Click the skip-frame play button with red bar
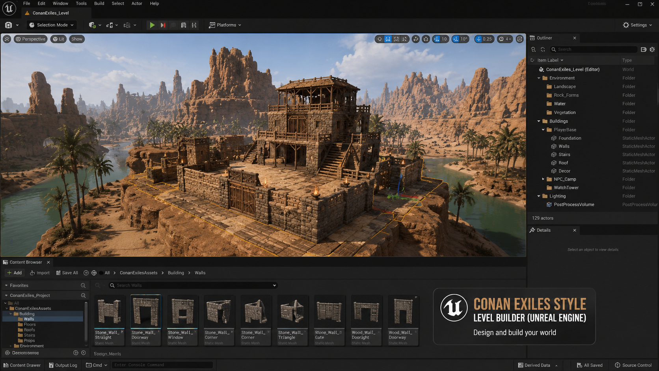This screenshot has height=371, width=659. point(163,25)
